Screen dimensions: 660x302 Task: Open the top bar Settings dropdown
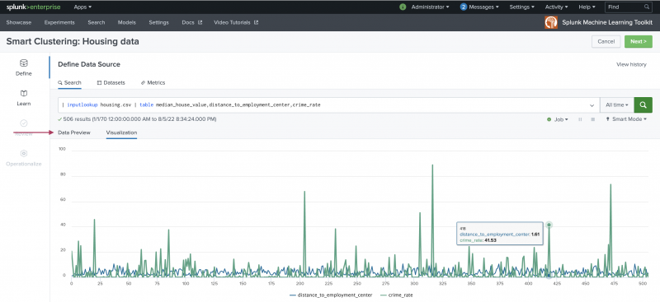(x=521, y=7)
